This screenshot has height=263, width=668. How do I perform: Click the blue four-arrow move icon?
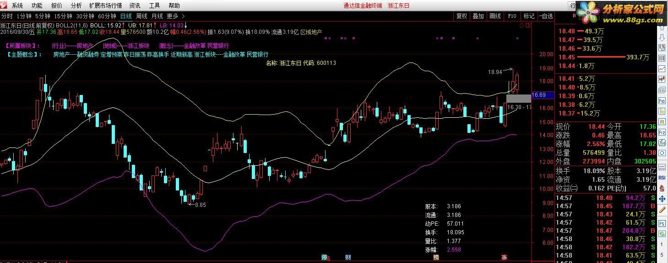click(662, 200)
